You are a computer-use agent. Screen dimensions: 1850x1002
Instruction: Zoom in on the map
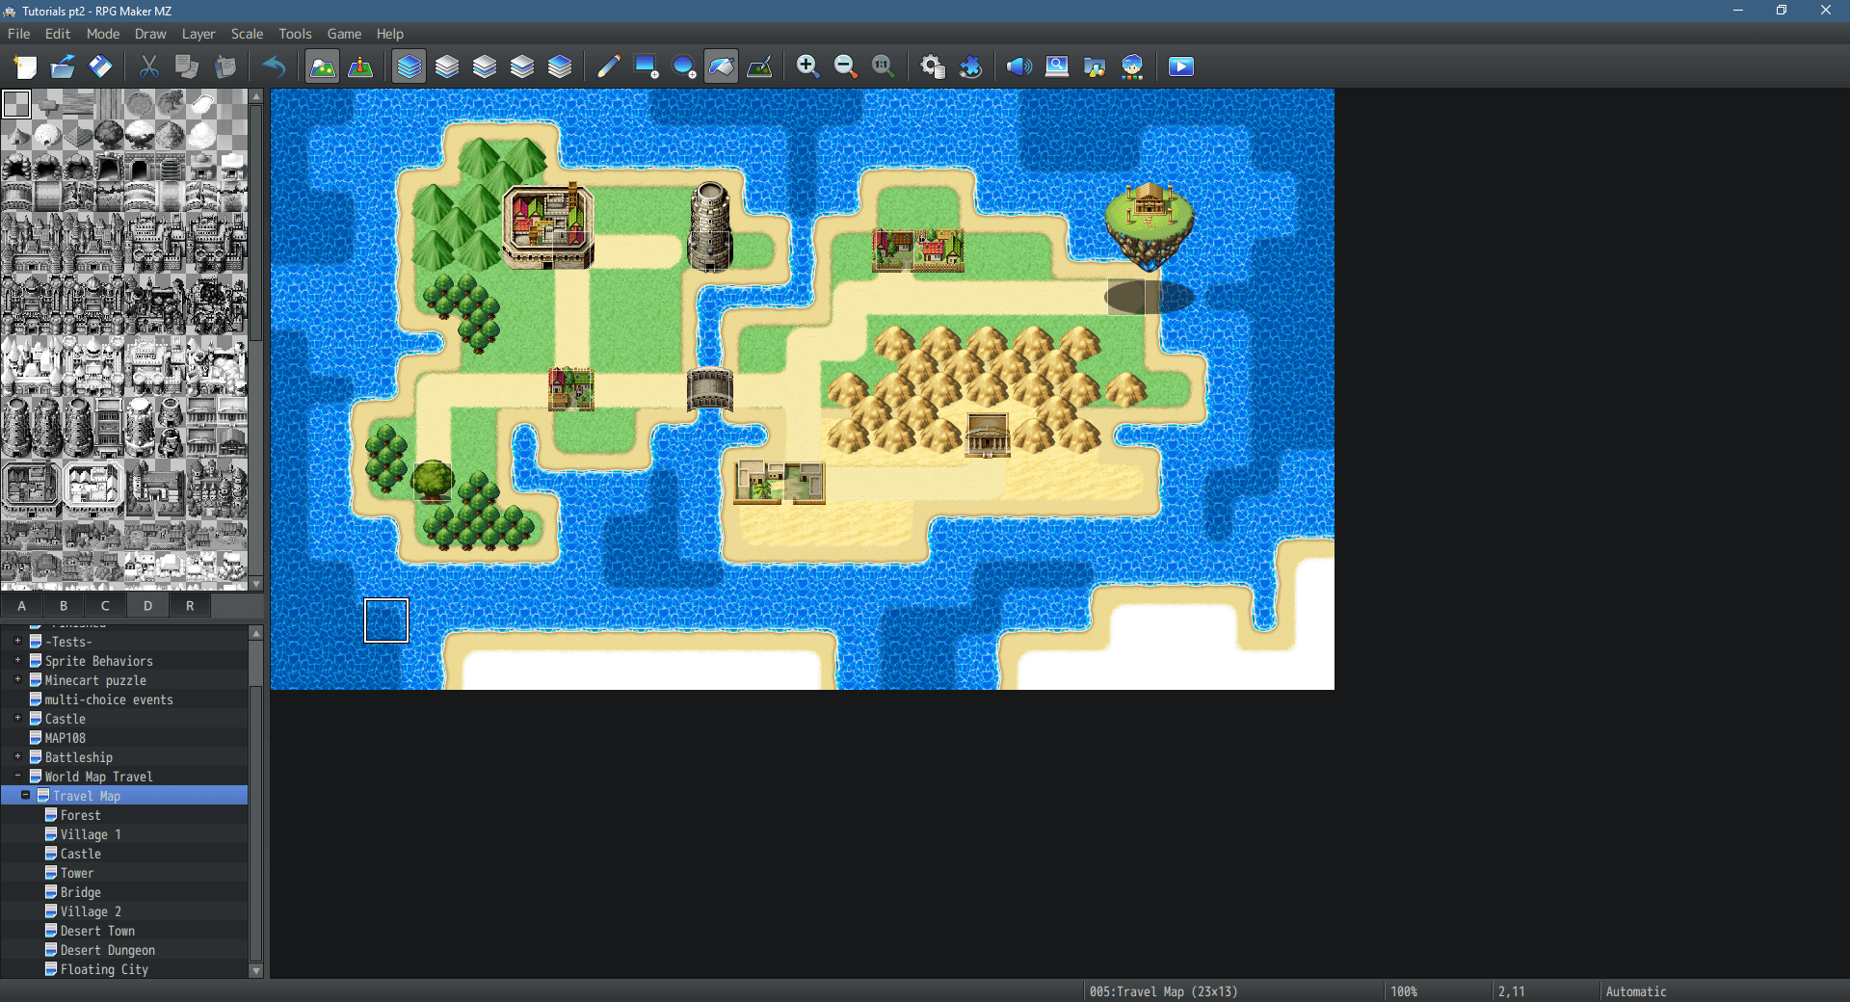click(807, 66)
